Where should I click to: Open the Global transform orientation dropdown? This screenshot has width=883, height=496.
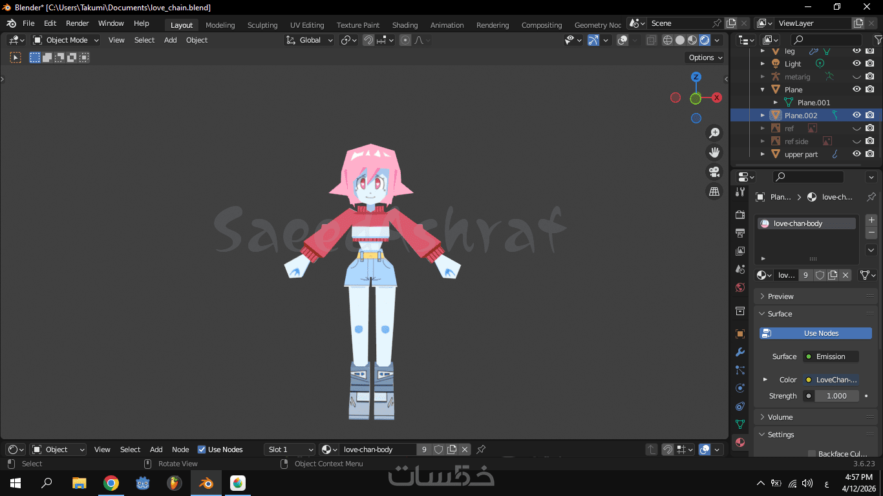point(310,40)
